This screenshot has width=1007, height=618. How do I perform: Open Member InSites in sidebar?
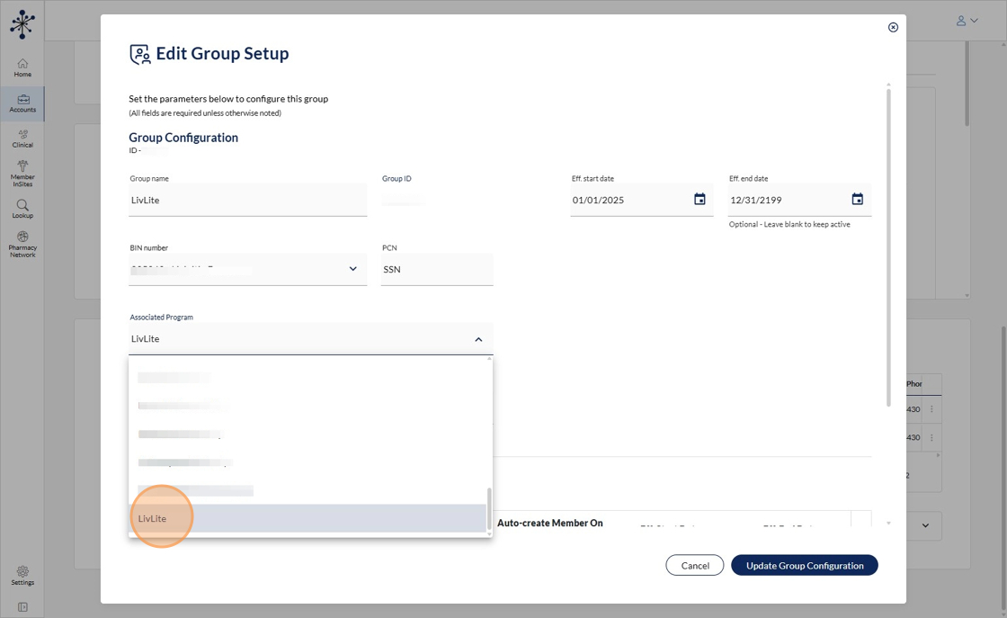point(22,174)
